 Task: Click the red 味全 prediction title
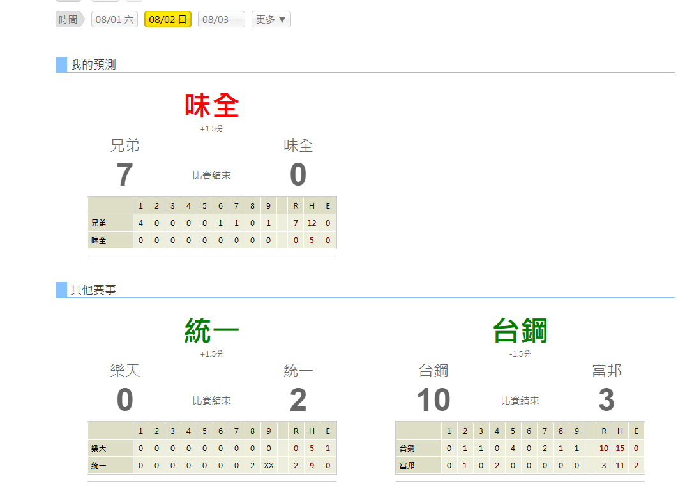click(x=212, y=105)
